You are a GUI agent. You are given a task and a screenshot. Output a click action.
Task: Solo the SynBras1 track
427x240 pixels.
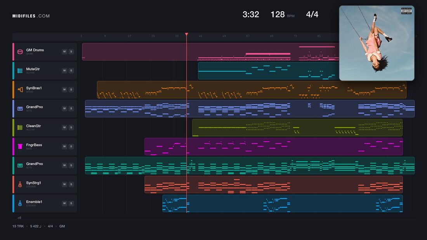point(71,90)
